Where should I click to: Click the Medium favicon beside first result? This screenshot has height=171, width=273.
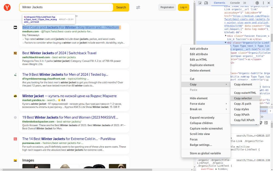(15, 28)
